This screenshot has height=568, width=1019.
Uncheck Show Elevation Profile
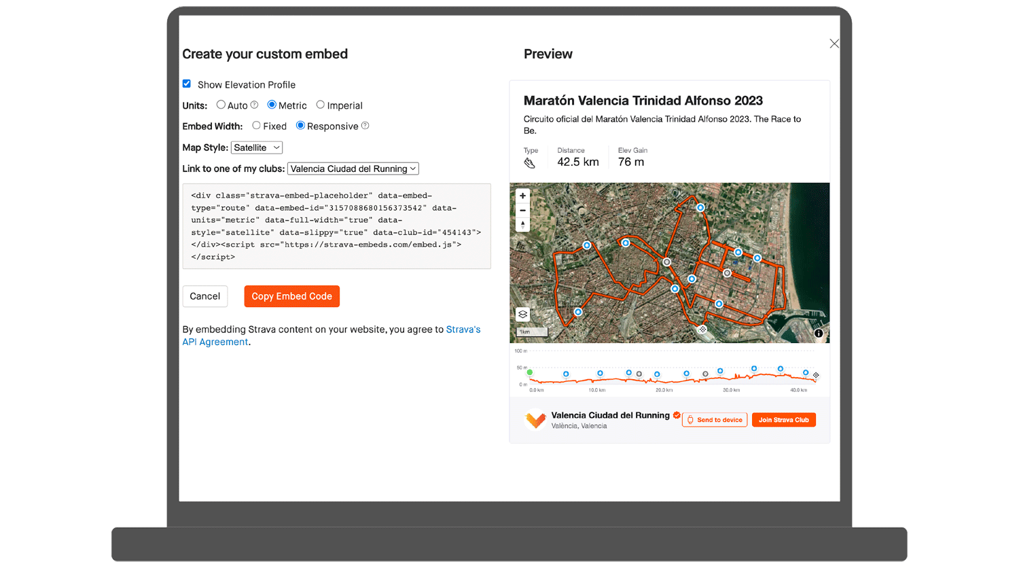pos(187,84)
